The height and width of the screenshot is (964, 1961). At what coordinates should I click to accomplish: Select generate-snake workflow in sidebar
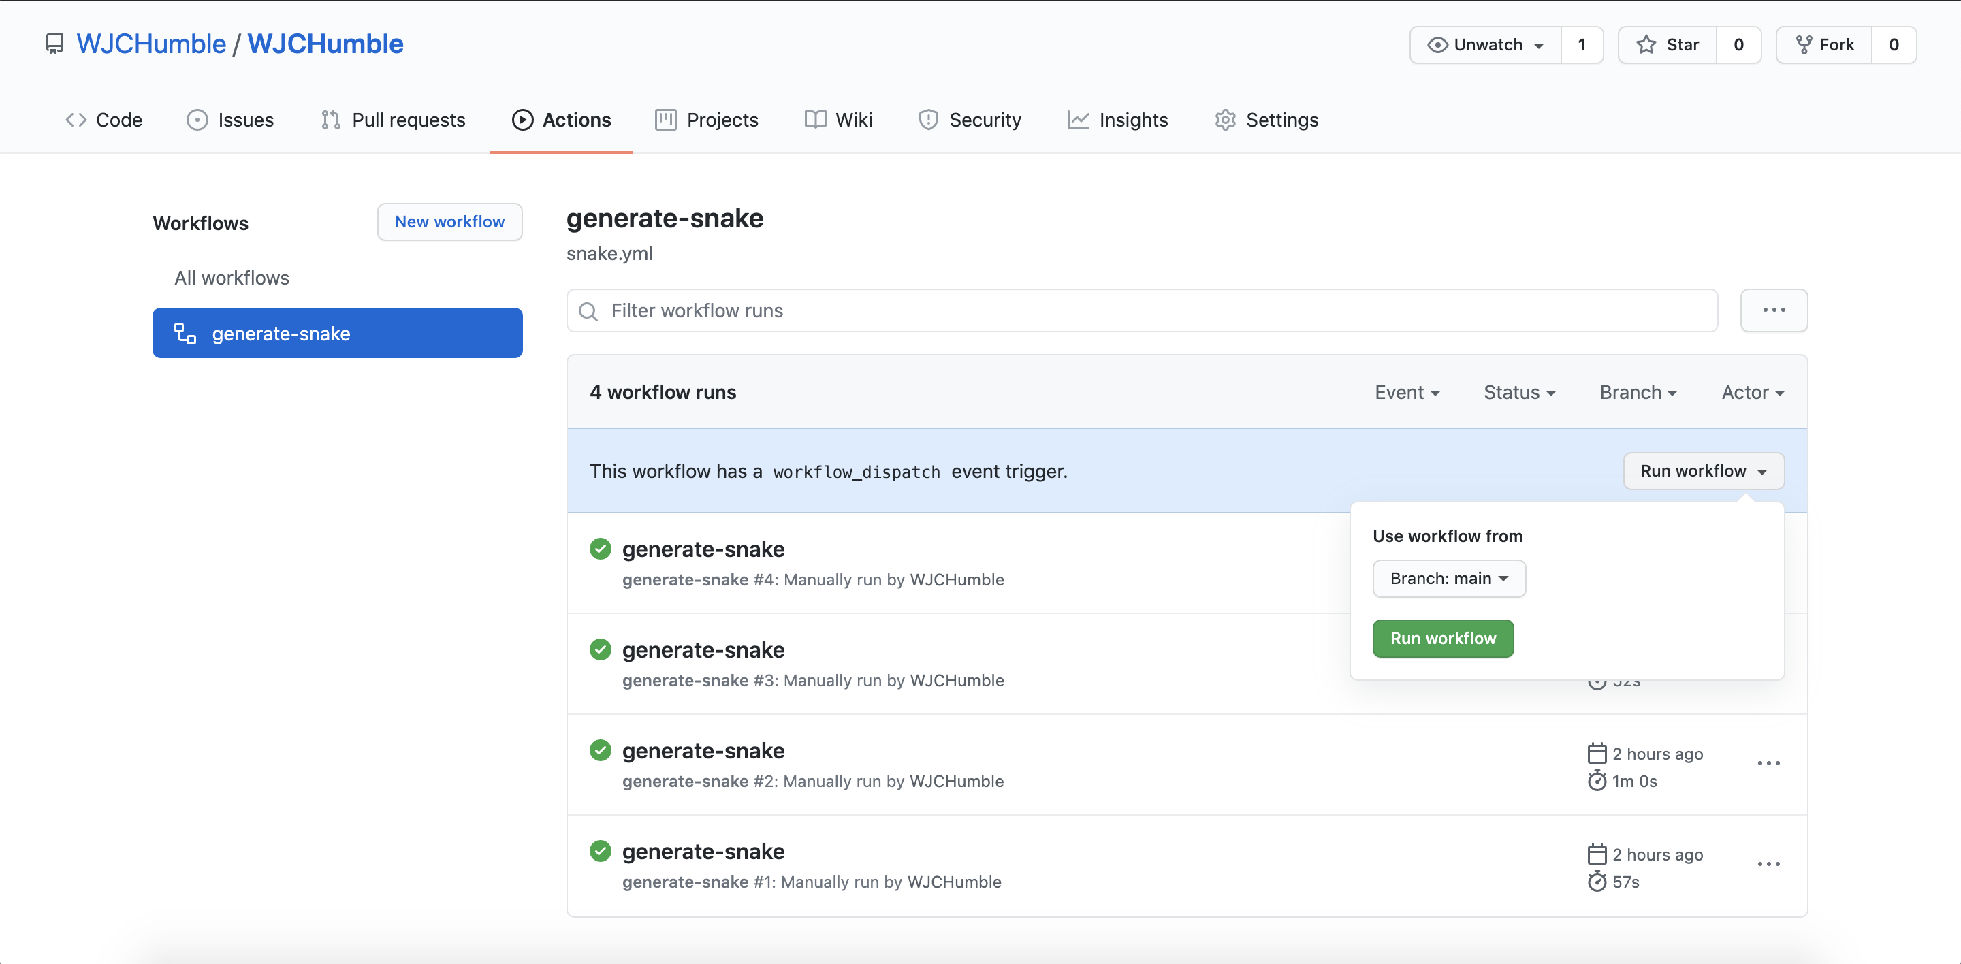(337, 334)
